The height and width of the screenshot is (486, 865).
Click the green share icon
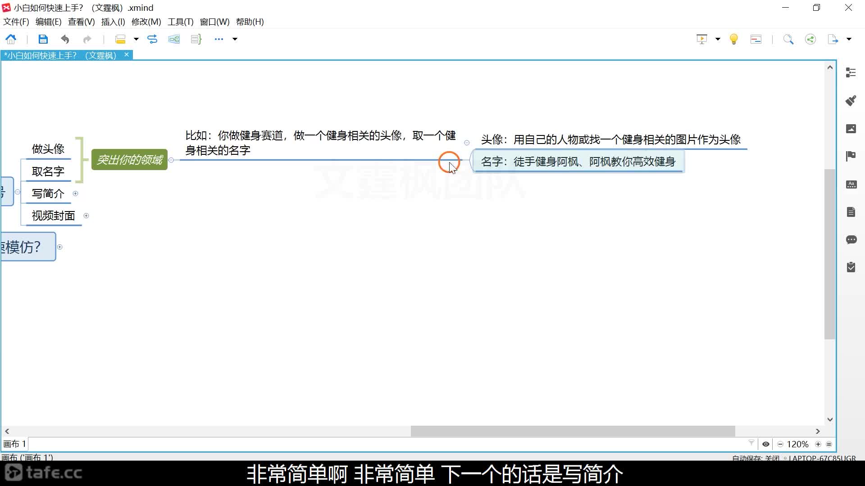click(x=810, y=39)
